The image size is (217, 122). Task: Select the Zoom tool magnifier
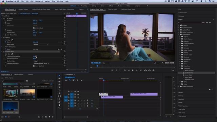click(x=59, y=108)
